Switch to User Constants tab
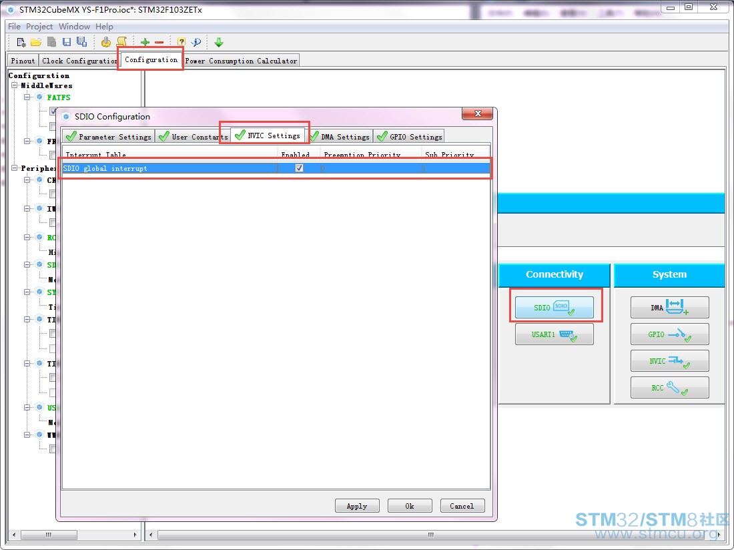The height and width of the screenshot is (550, 734). 194,136
